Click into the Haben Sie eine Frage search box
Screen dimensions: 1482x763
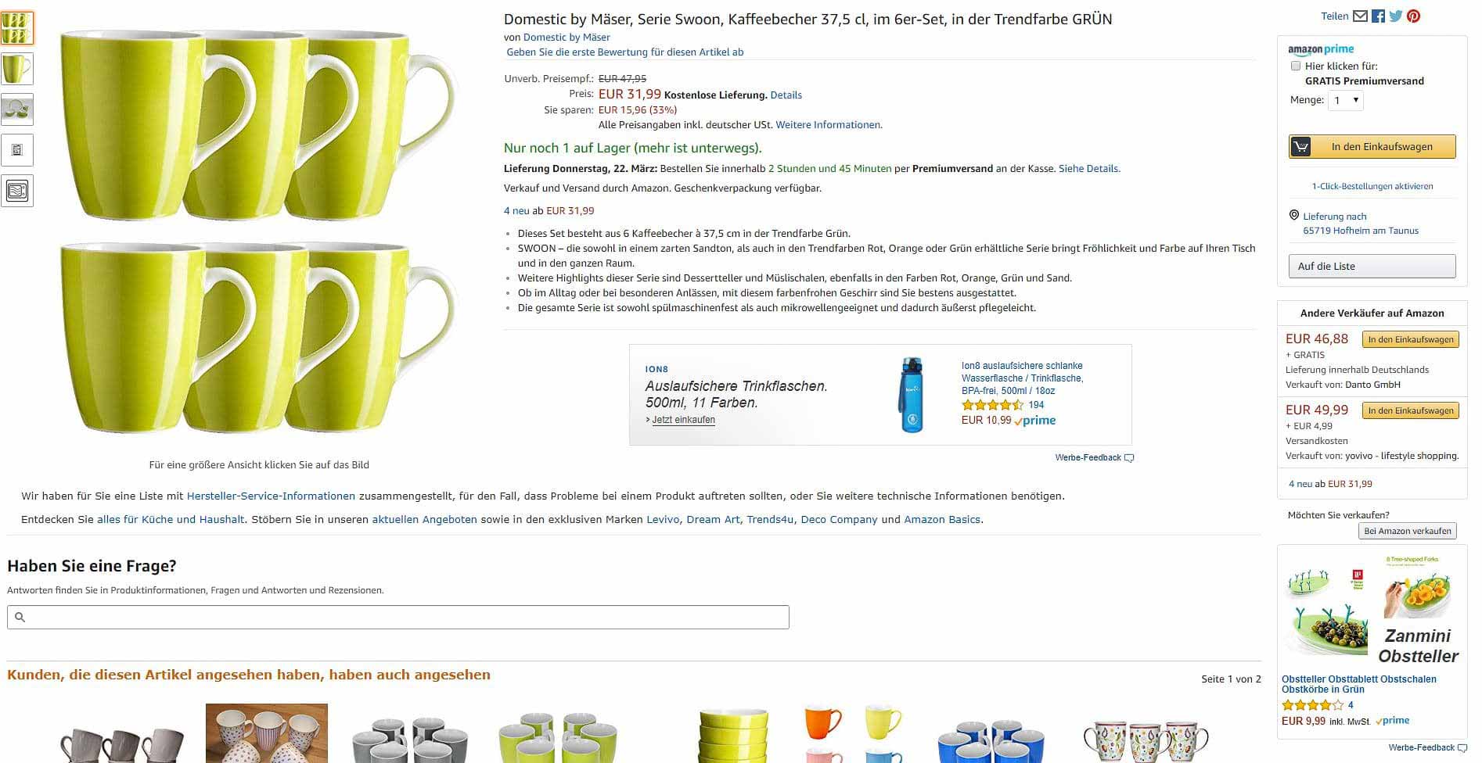(x=398, y=617)
